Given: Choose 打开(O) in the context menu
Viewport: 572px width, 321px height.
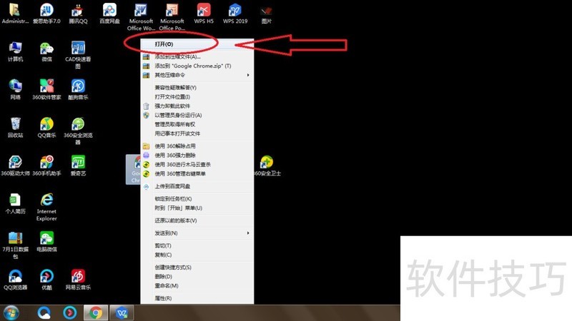Looking at the screenshot, I should pos(164,44).
